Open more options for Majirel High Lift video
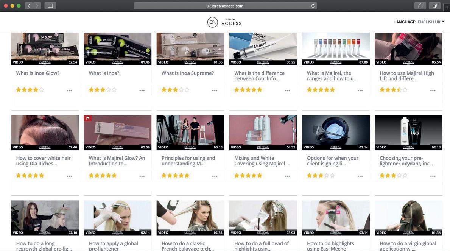Image resolution: width=450 pixels, height=251 pixels. (x=433, y=90)
